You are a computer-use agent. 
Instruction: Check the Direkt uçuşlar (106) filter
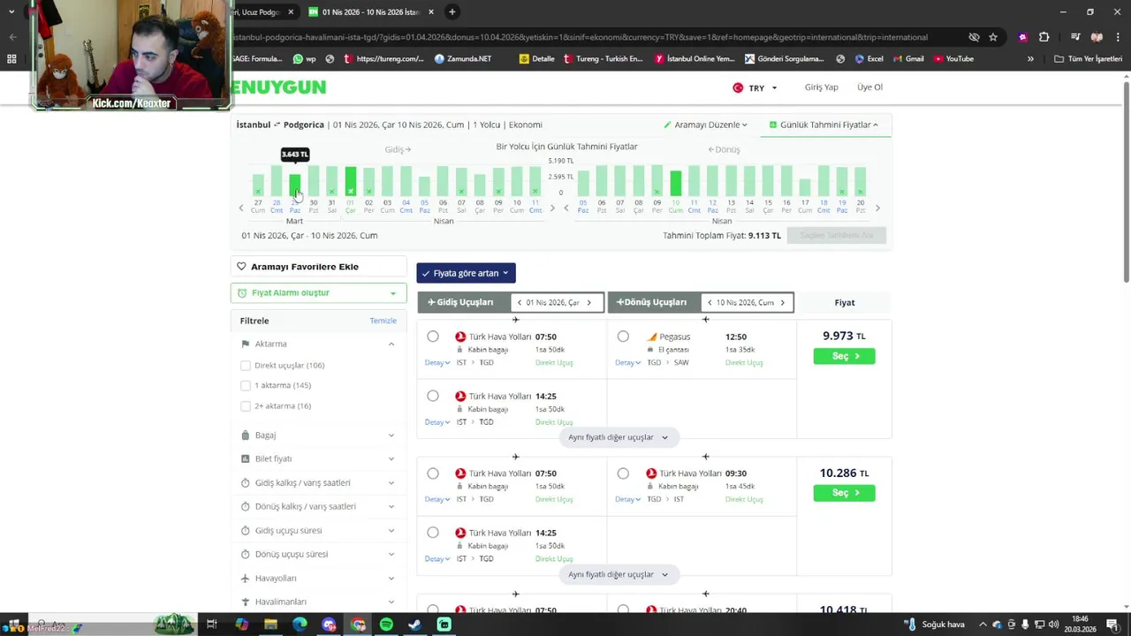(x=246, y=366)
